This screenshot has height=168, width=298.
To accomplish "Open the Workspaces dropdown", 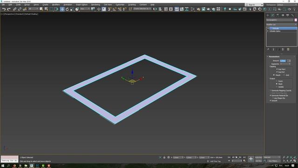I will 287,5.
